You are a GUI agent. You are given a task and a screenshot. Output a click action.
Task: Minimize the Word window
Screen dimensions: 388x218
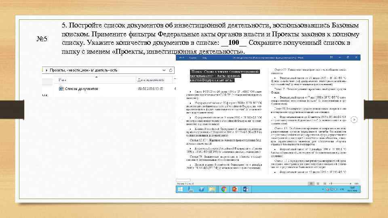(340, 57)
